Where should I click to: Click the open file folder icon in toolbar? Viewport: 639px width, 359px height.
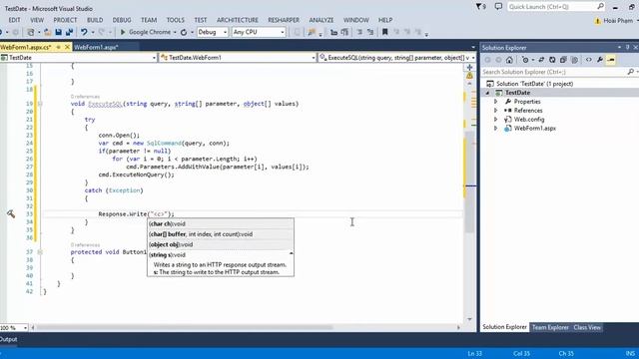(x=47, y=32)
